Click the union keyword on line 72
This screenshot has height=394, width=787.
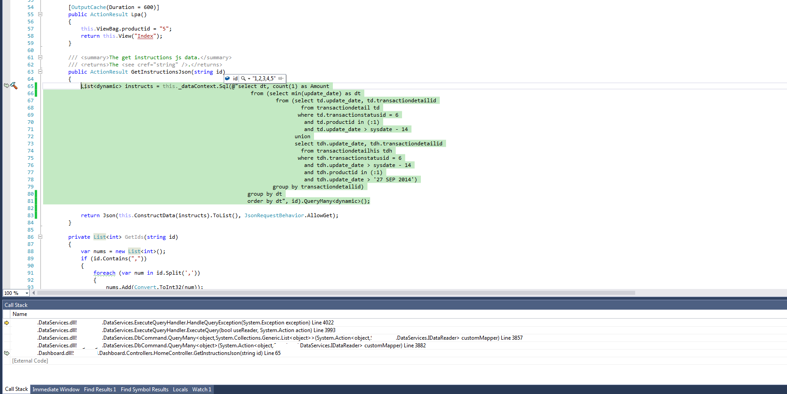[302, 136]
